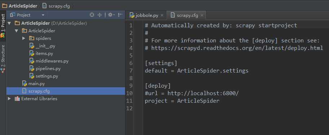Collapse the ArticleSpider root project node
The image size is (329, 135).
9,23
